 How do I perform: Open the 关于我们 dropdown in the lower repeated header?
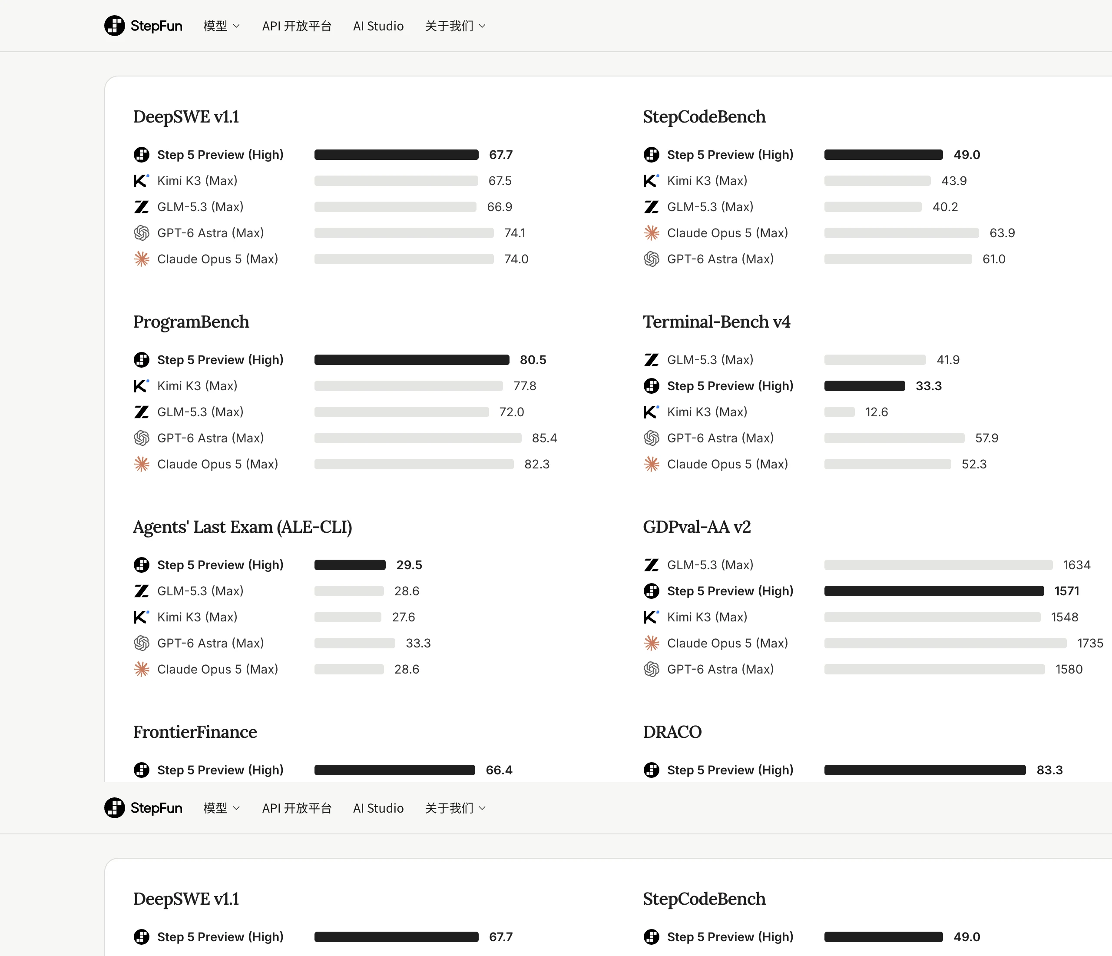click(x=455, y=808)
